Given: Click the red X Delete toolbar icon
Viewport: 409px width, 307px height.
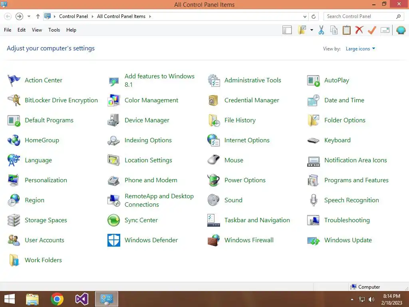Looking at the screenshot, I should (x=359, y=30).
